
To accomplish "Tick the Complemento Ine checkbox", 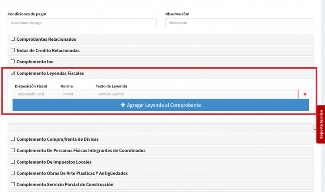I will pos(13,61).
